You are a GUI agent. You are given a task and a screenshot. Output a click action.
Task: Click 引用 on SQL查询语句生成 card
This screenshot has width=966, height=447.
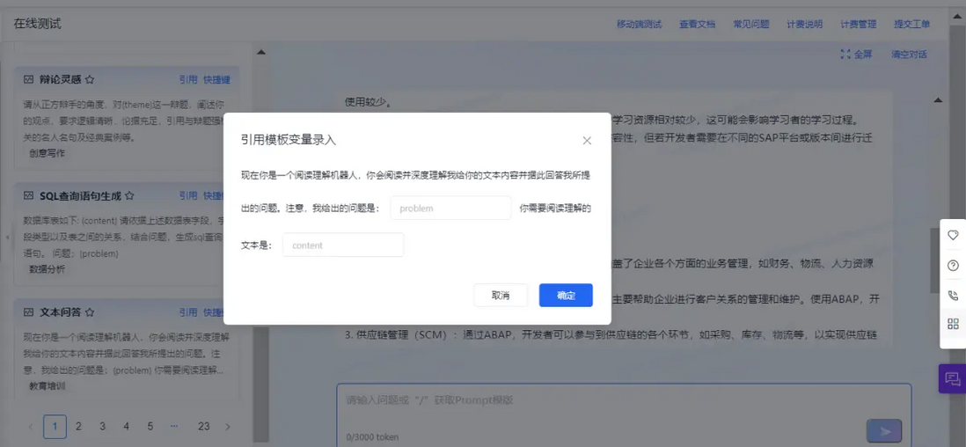coord(188,196)
